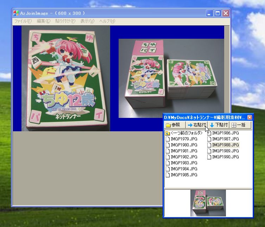Open the 表示(V) menu
This screenshot has height=227, width=265.
coord(87,21)
